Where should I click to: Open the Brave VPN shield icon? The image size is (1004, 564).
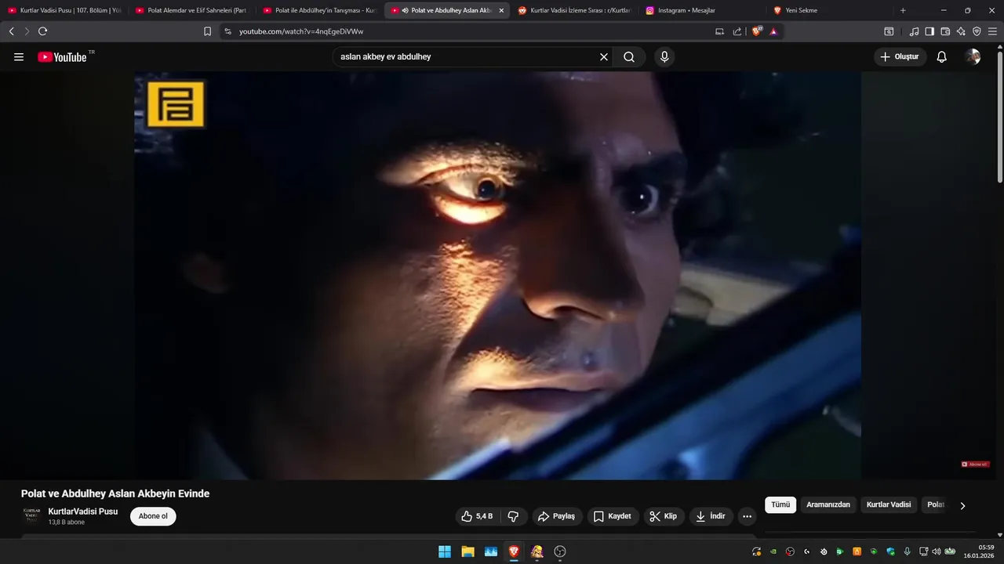point(977,31)
